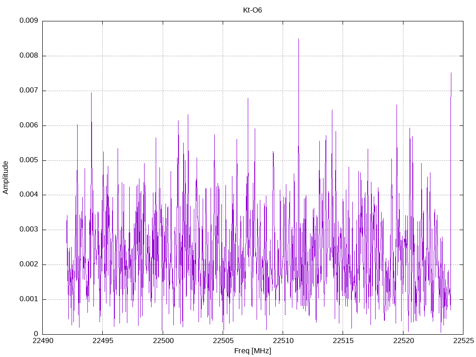Click x-axis tick label 22490
The height and width of the screenshot is (357, 476).
(43, 341)
